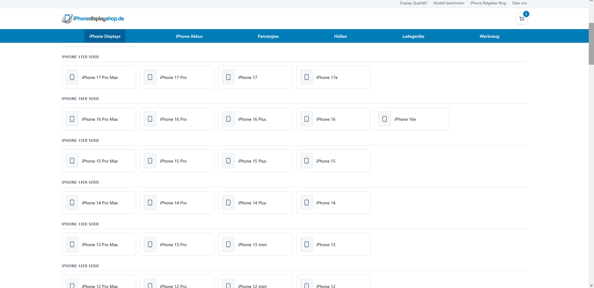
Task: Select the iPhone 15 model label
Action: [x=326, y=161]
